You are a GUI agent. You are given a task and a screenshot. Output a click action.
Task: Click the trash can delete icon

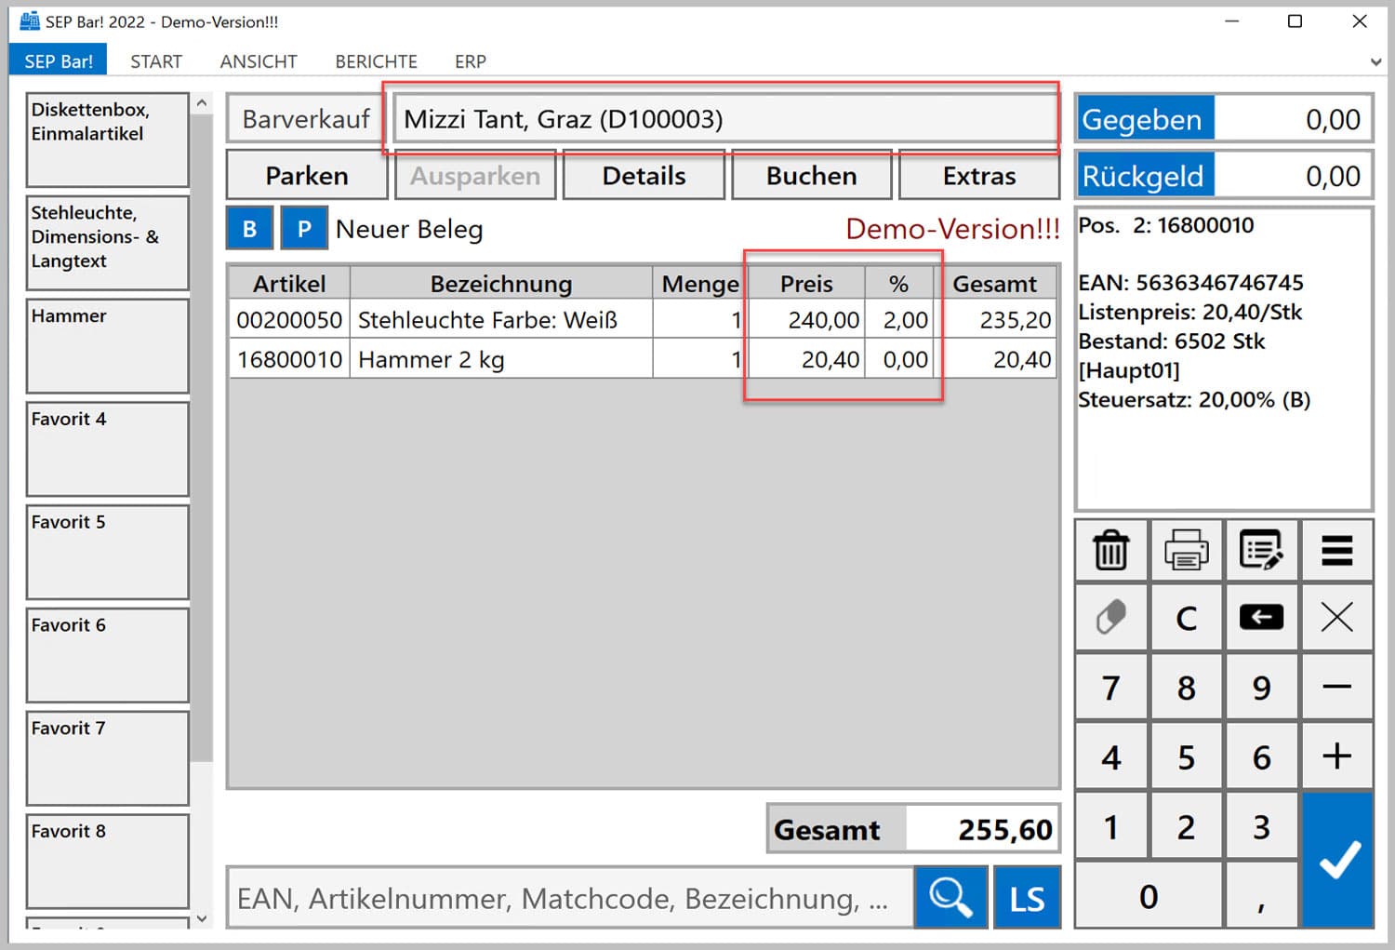[1111, 550]
